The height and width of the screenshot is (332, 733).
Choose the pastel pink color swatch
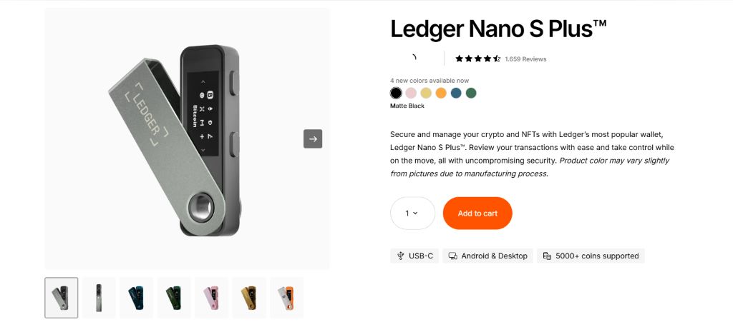411,93
